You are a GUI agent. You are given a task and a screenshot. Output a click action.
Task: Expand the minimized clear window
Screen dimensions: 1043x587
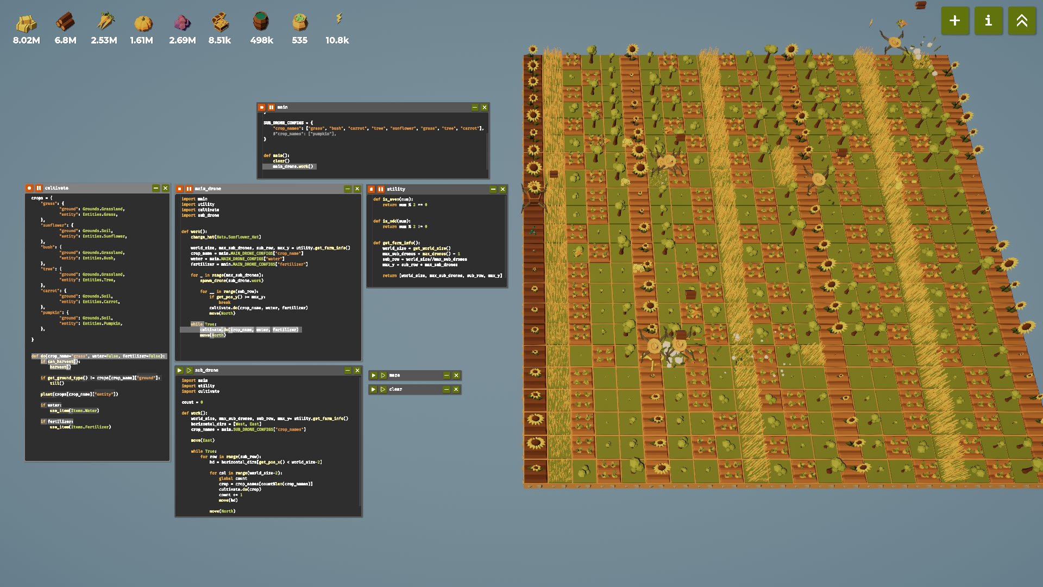point(446,390)
